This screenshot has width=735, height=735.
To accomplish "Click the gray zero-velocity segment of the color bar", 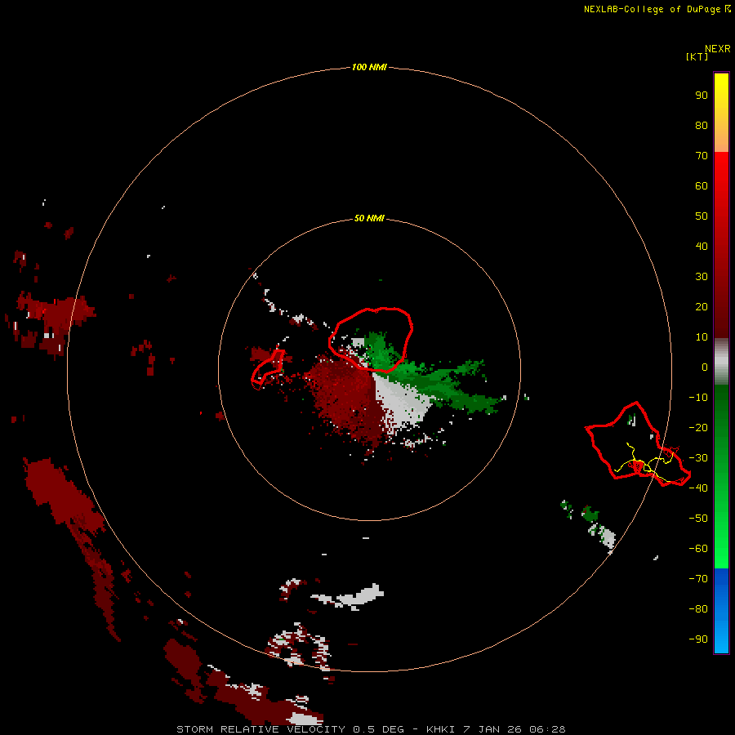I will pyautogui.click(x=721, y=362).
